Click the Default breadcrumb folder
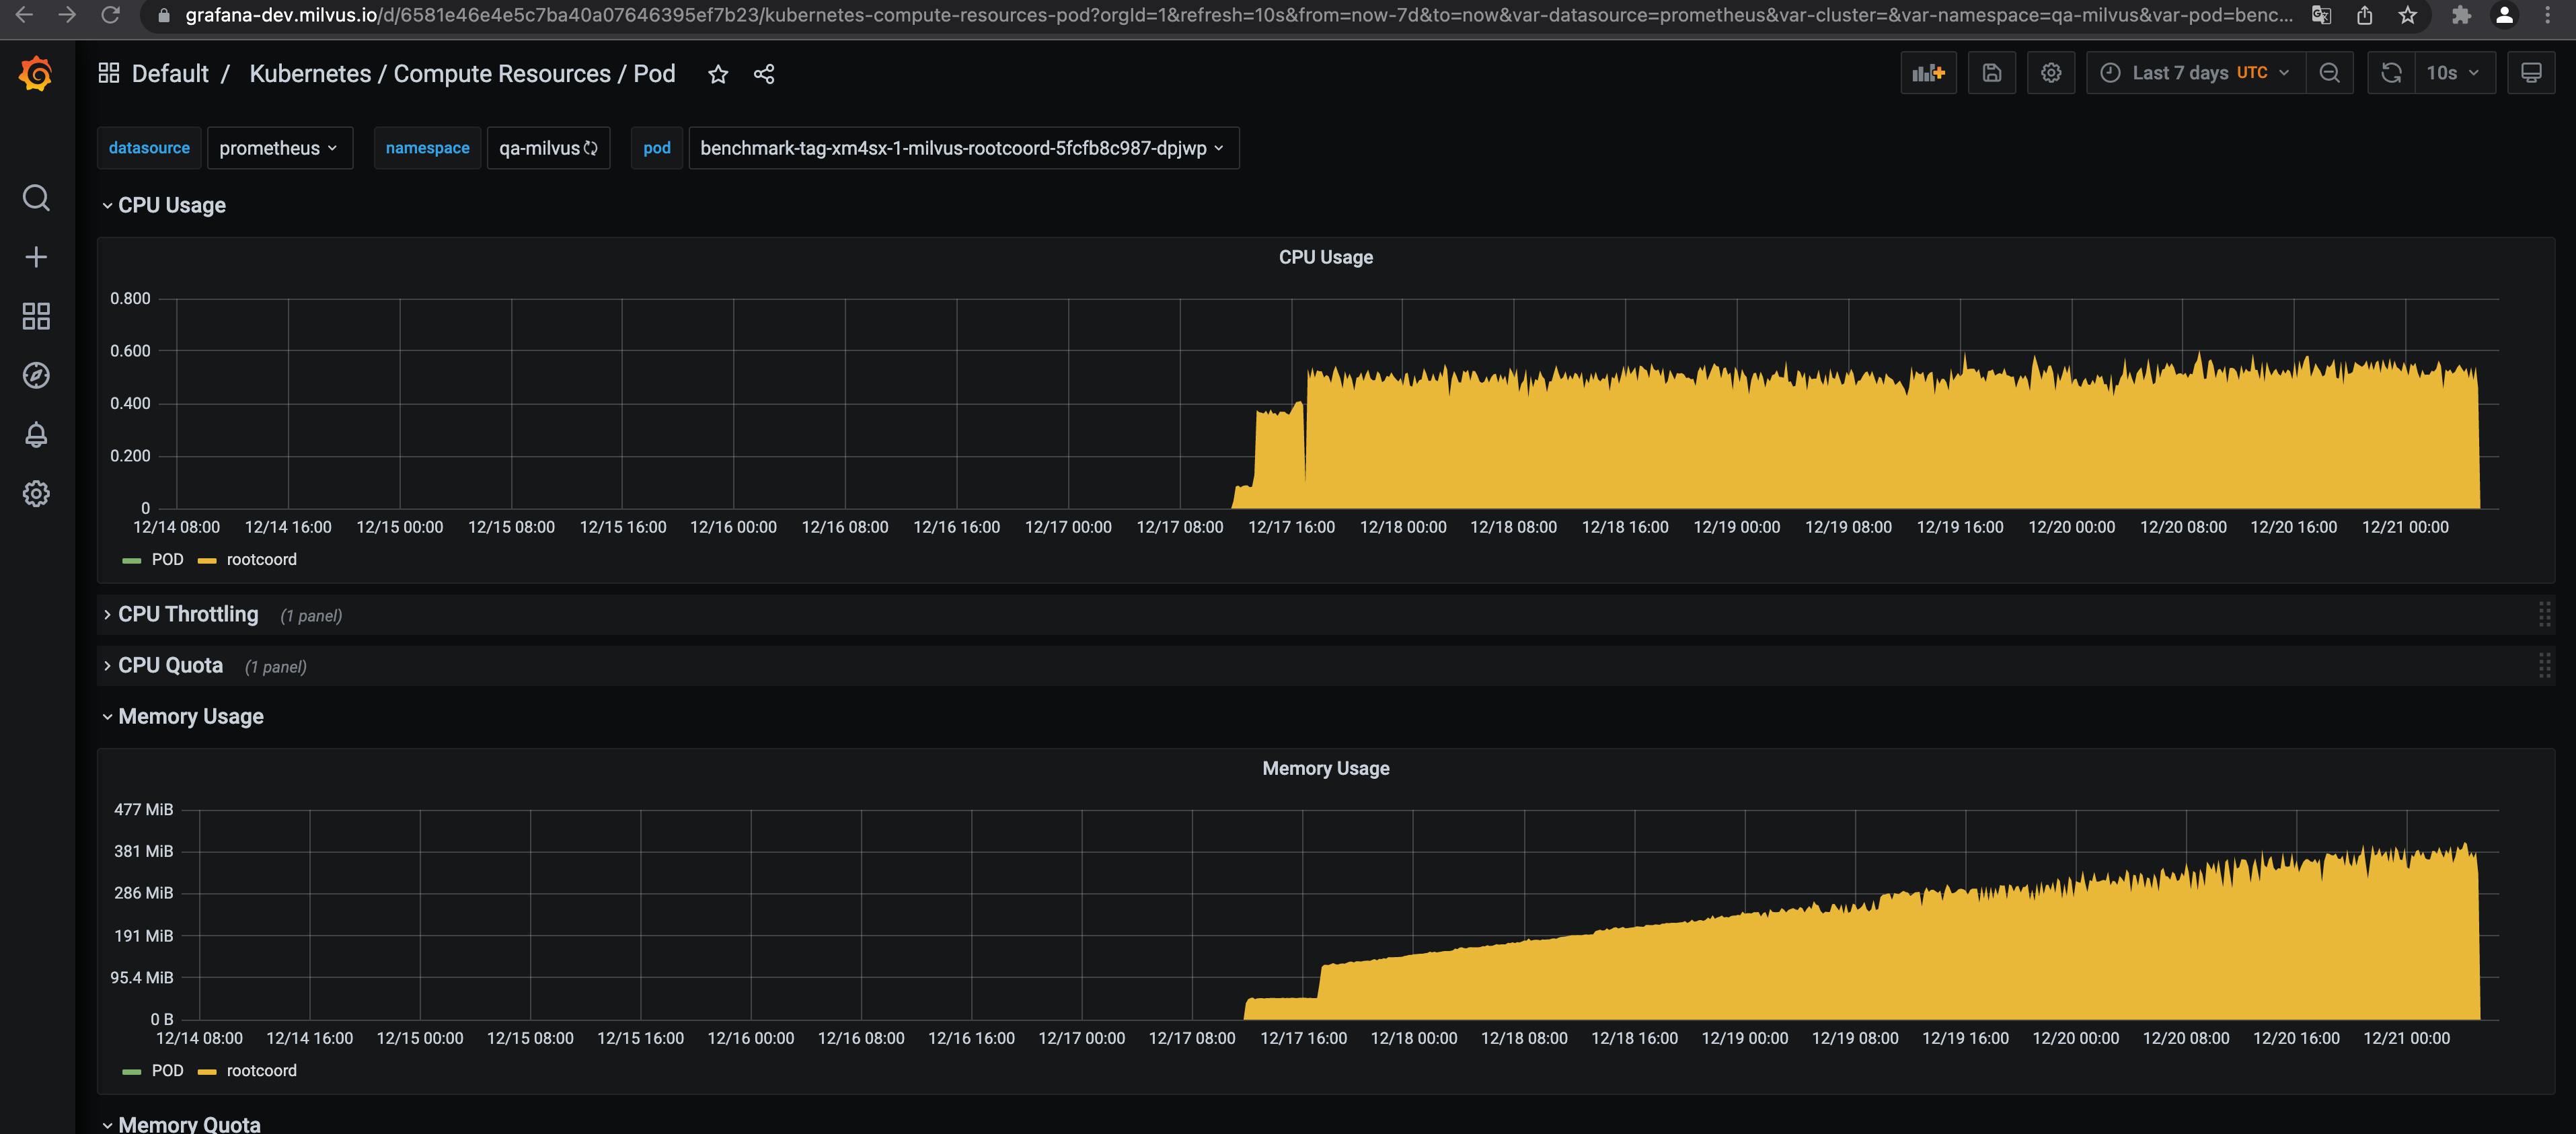Viewport: 2576px width, 1134px height. (169, 72)
